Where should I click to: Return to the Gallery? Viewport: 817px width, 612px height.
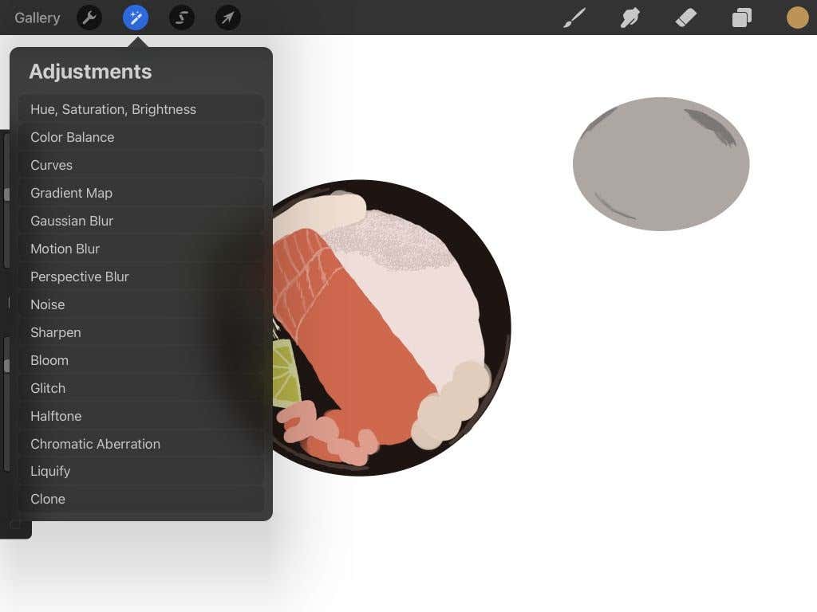click(x=37, y=18)
